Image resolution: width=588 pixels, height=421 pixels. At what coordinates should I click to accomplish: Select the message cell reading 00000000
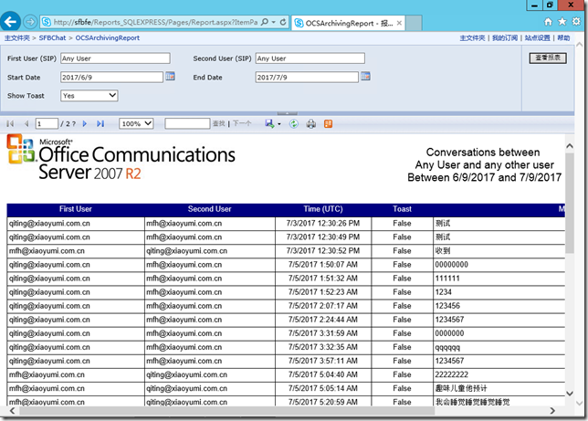pos(499,265)
